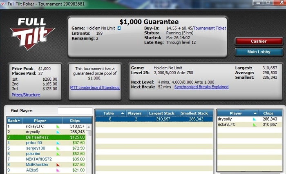The height and width of the screenshot is (174, 286).
Task: Click the Full Tilt logo
Action: point(32,34)
